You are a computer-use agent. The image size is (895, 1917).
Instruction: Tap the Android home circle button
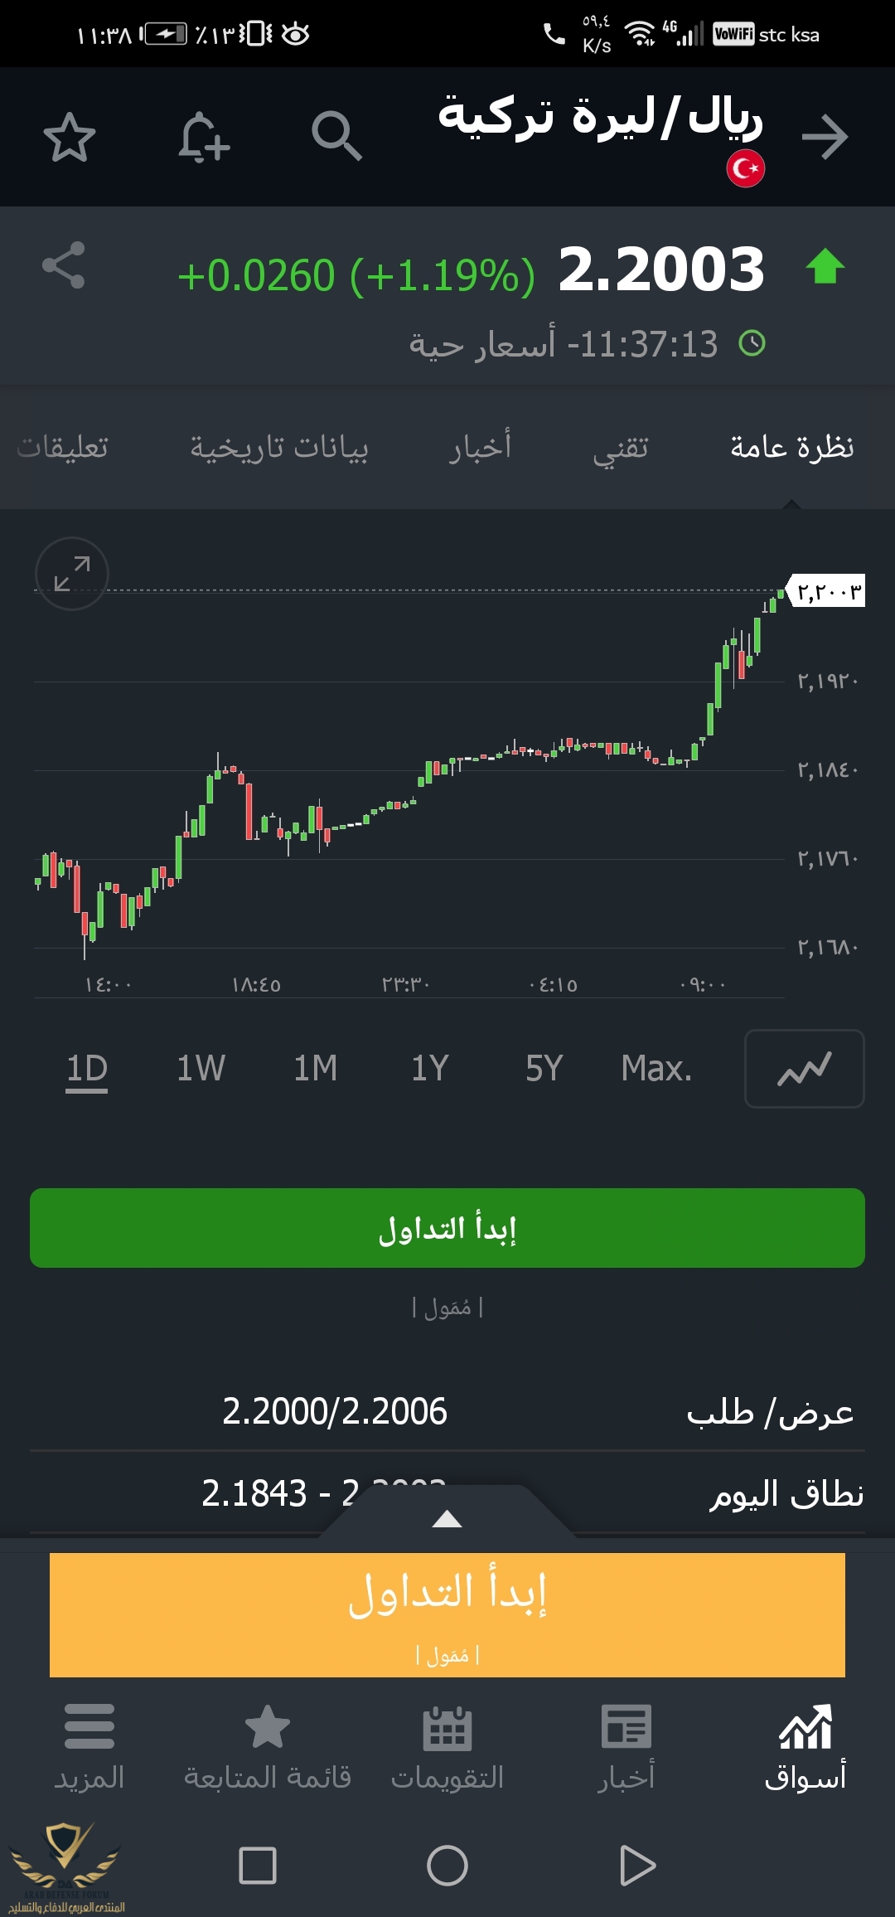coord(447,1866)
